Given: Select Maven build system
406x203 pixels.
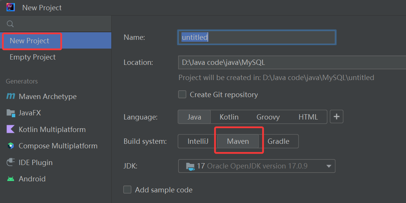Looking at the screenshot, I should coord(238,141).
